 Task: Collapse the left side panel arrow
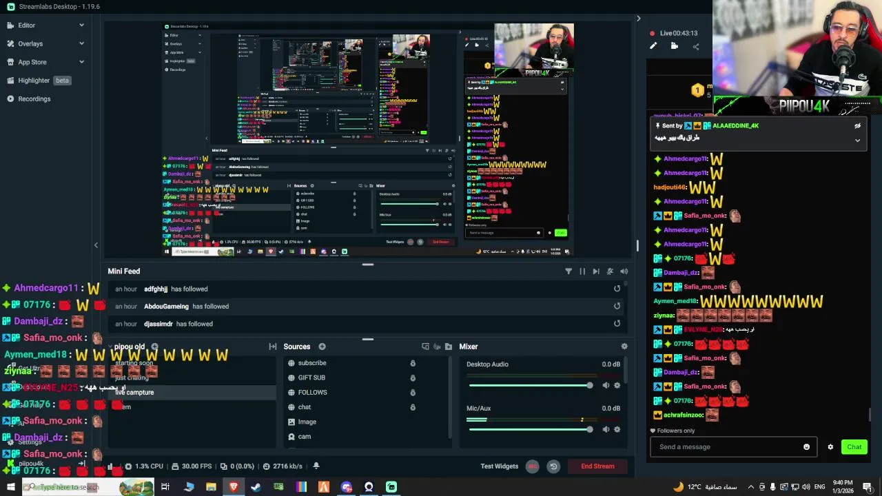(96, 245)
